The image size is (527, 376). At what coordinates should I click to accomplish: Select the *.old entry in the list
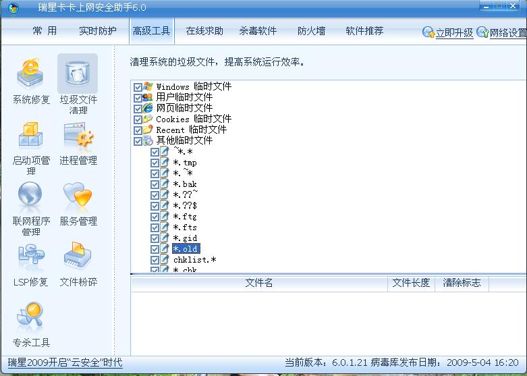point(186,249)
